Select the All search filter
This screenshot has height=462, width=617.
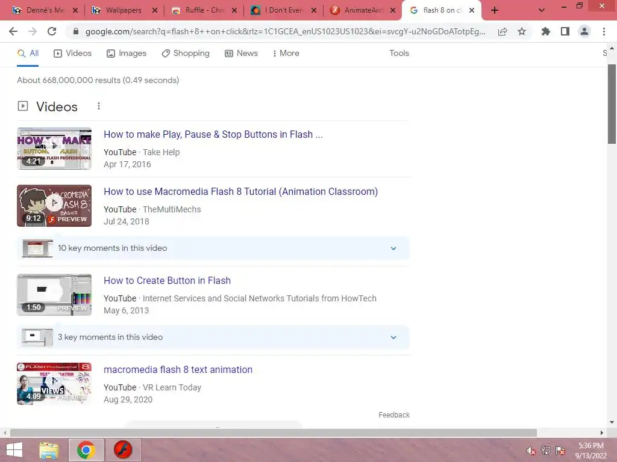(x=28, y=54)
